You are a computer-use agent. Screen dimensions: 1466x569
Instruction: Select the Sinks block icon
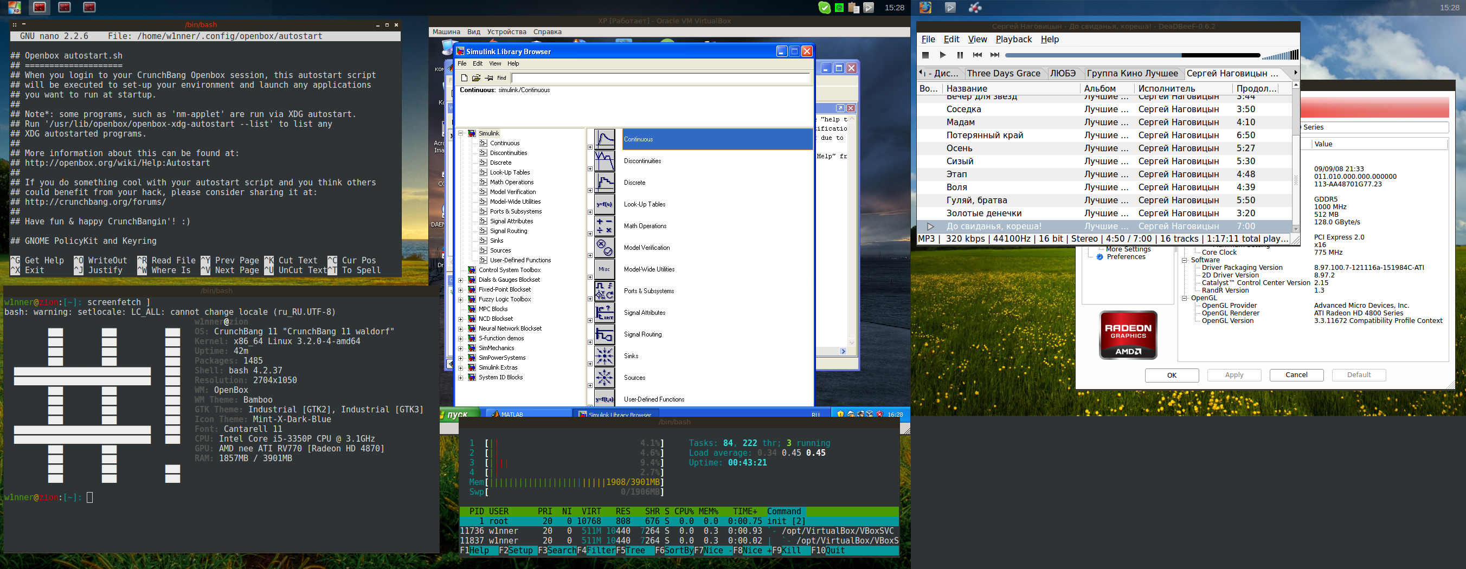[605, 355]
